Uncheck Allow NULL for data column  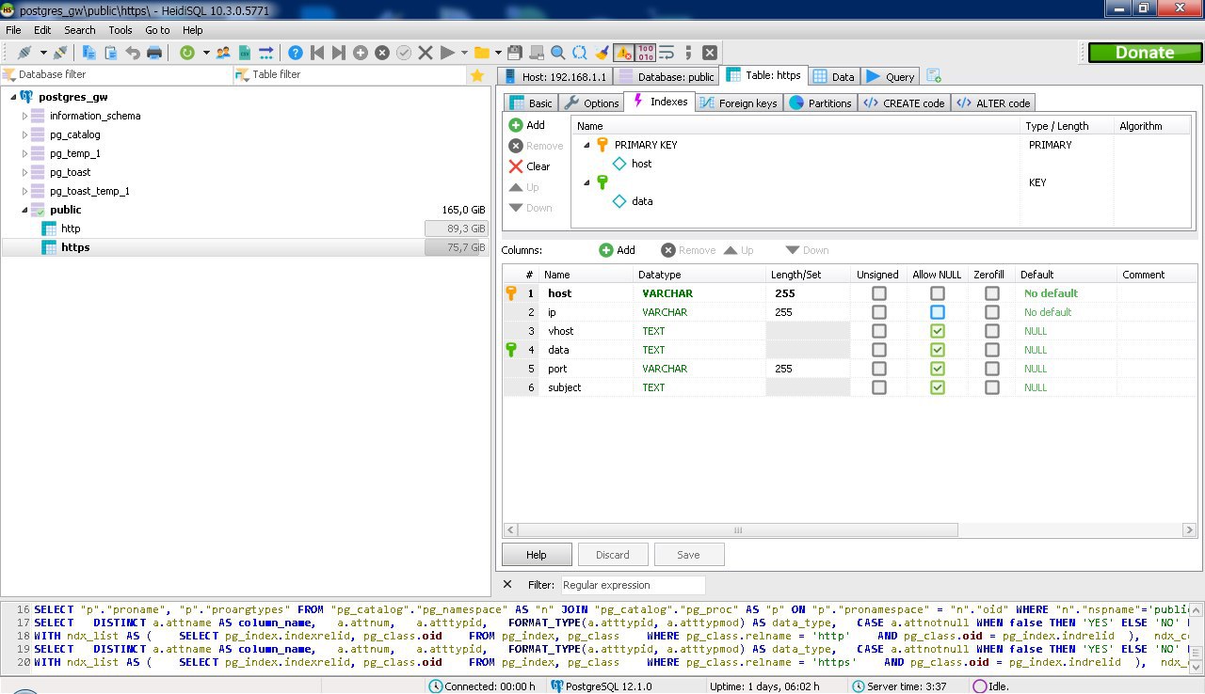tap(938, 350)
